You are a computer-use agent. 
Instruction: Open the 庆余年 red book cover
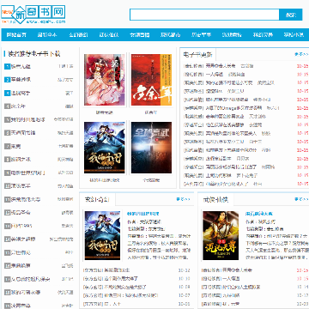click(x=151, y=80)
